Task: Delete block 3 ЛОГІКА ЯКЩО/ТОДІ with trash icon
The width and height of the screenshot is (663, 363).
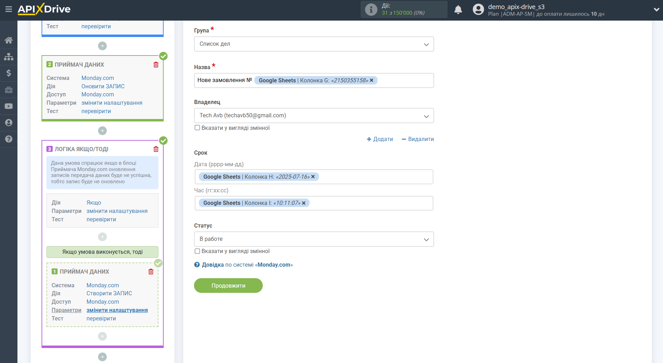Action: click(156, 149)
